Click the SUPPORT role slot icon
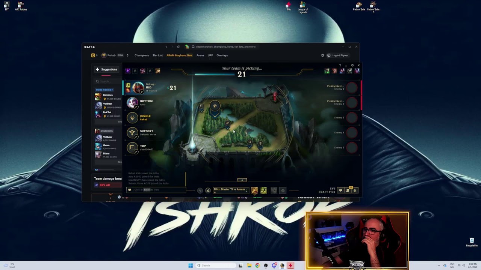 point(132,132)
